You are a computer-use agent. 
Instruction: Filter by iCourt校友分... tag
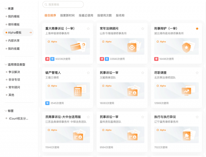tap(19, 119)
